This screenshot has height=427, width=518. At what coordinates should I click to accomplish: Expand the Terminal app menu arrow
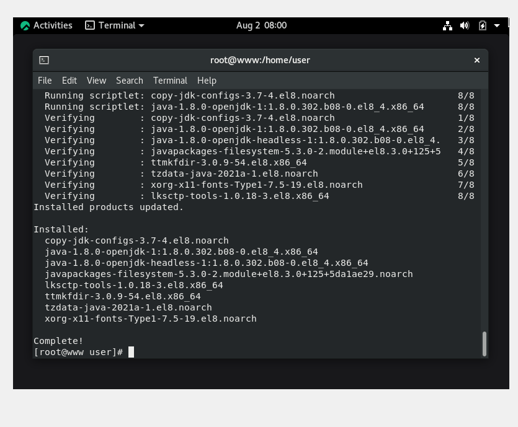click(x=141, y=25)
